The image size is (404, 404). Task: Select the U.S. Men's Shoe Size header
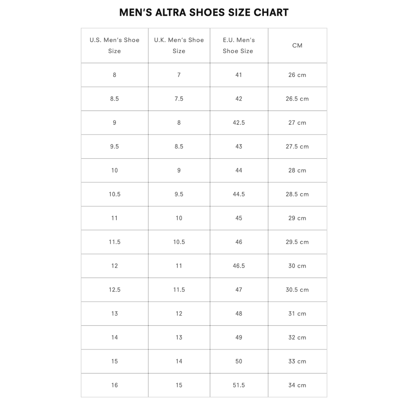click(x=114, y=45)
